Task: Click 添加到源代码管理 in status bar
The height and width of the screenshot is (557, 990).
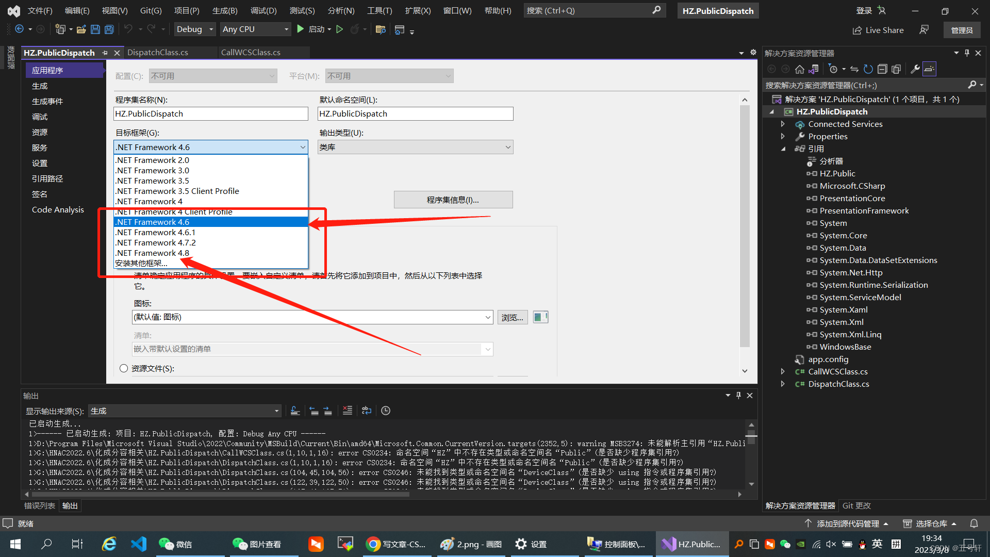Action: [846, 524]
